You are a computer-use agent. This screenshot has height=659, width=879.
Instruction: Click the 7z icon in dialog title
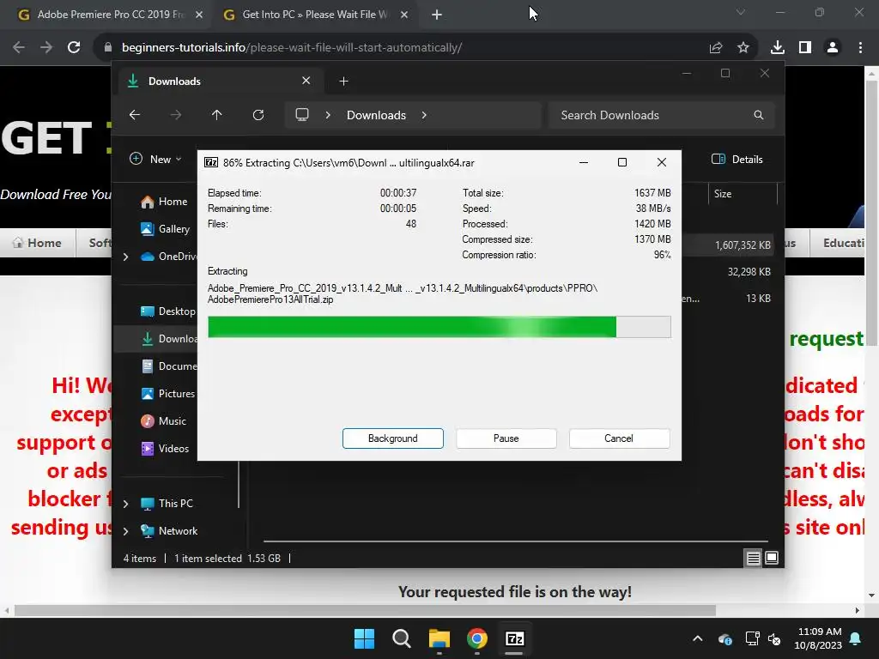point(211,162)
